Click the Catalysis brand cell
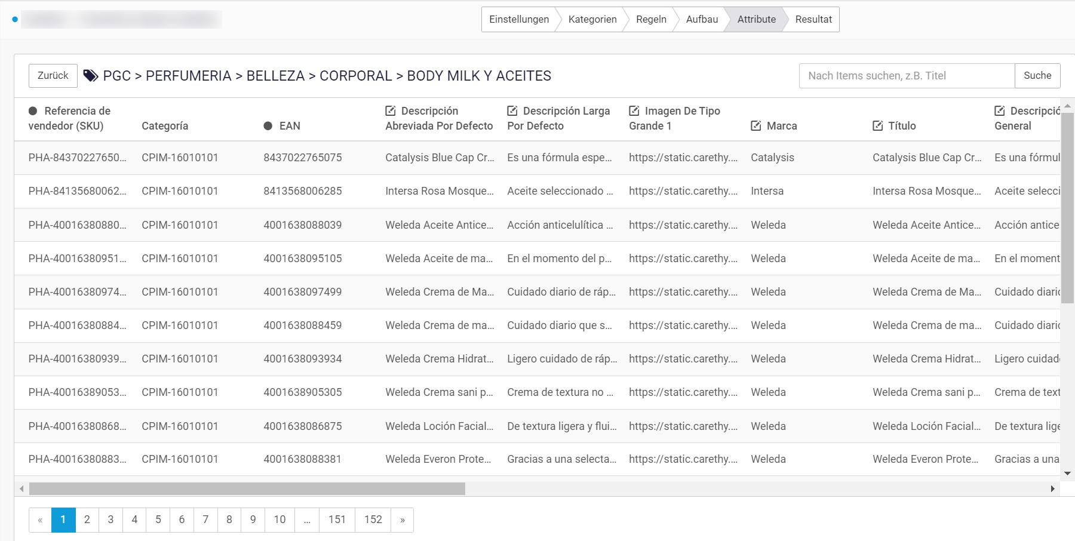The image size is (1075, 541). coord(773,158)
